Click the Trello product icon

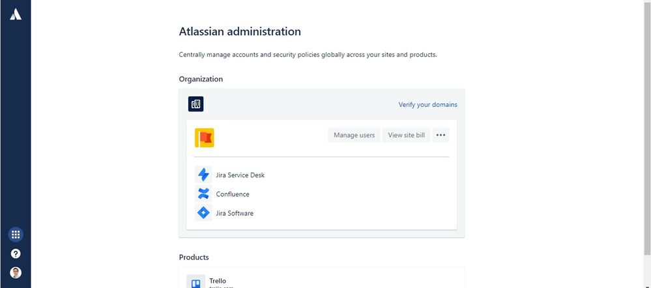pyautogui.click(x=195, y=282)
